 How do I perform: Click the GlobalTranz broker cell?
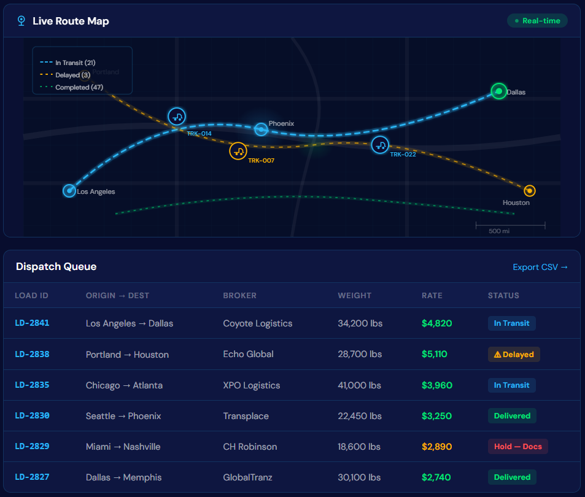click(x=248, y=477)
